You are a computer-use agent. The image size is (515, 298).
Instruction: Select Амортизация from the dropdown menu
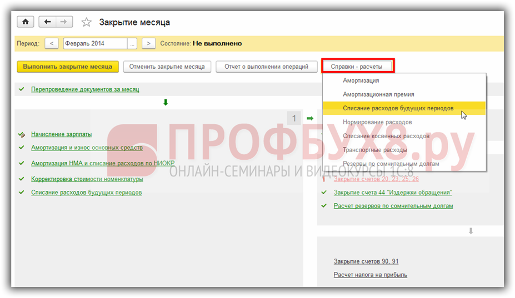click(361, 80)
